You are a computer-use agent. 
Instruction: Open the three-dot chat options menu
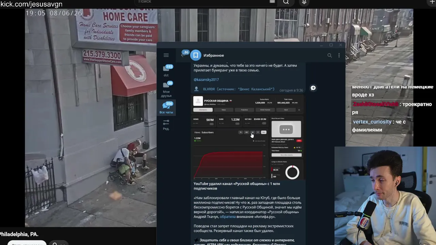(x=339, y=55)
